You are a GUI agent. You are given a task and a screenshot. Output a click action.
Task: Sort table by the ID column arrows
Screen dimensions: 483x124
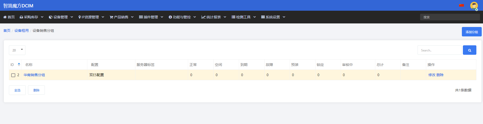point(19,65)
